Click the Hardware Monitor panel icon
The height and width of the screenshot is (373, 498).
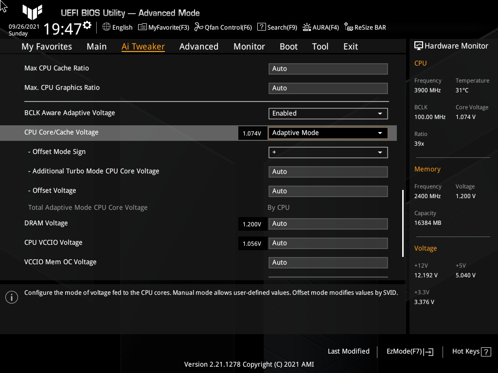click(x=419, y=45)
